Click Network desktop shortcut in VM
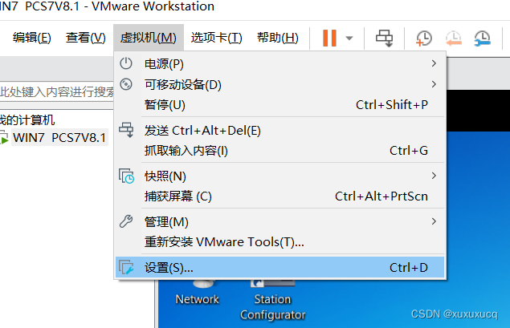 [x=197, y=294]
